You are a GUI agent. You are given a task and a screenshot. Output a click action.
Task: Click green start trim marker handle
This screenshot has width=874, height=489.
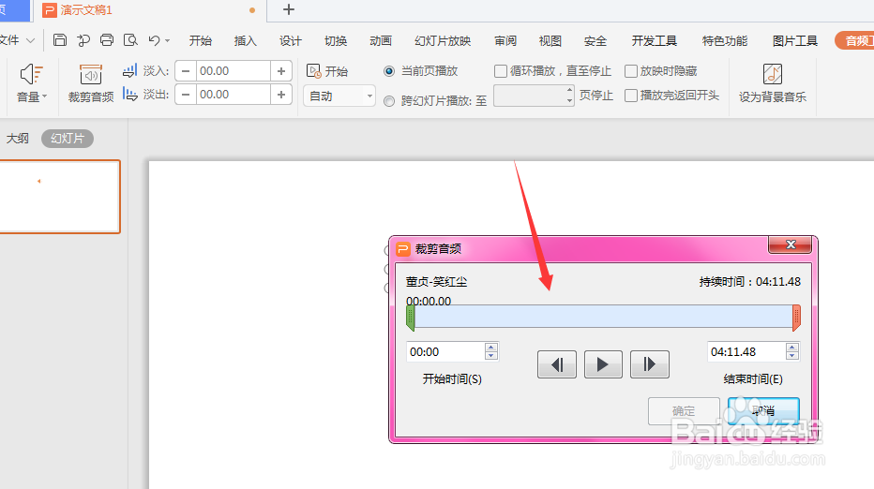click(410, 318)
